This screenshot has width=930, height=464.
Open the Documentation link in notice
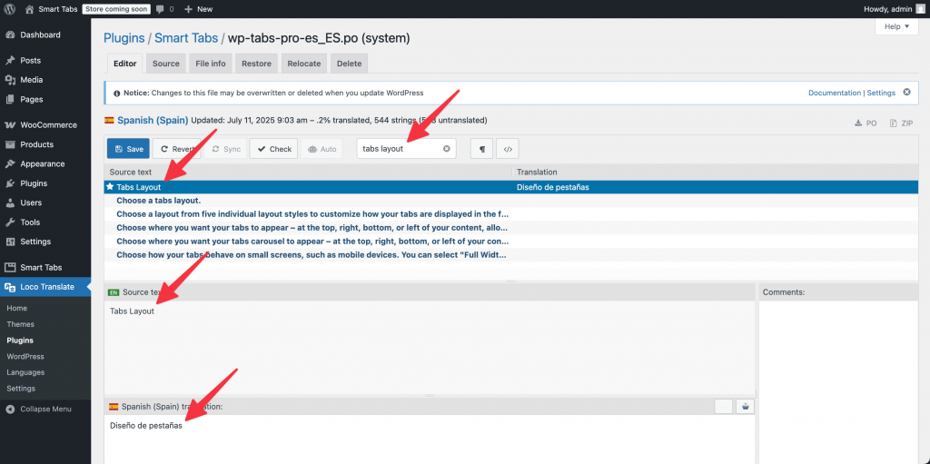coord(835,94)
